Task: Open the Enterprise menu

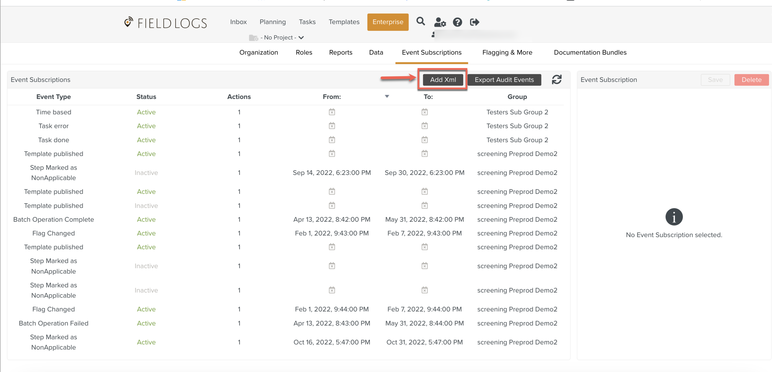Action: pos(388,22)
